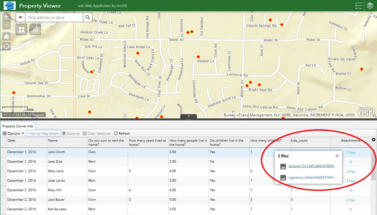The width and height of the screenshot is (377, 215).
Task: Open the Options dropdown in attribute table
Action: pyautogui.click(x=13, y=133)
